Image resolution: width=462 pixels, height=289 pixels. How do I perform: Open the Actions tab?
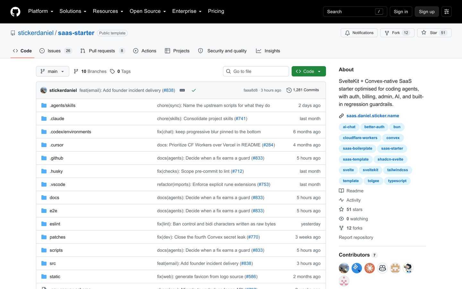pyautogui.click(x=145, y=51)
